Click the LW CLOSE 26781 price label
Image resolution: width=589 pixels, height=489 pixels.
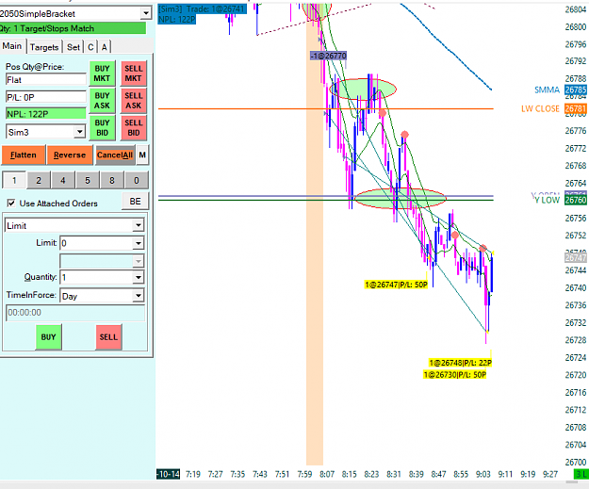[x=554, y=108]
